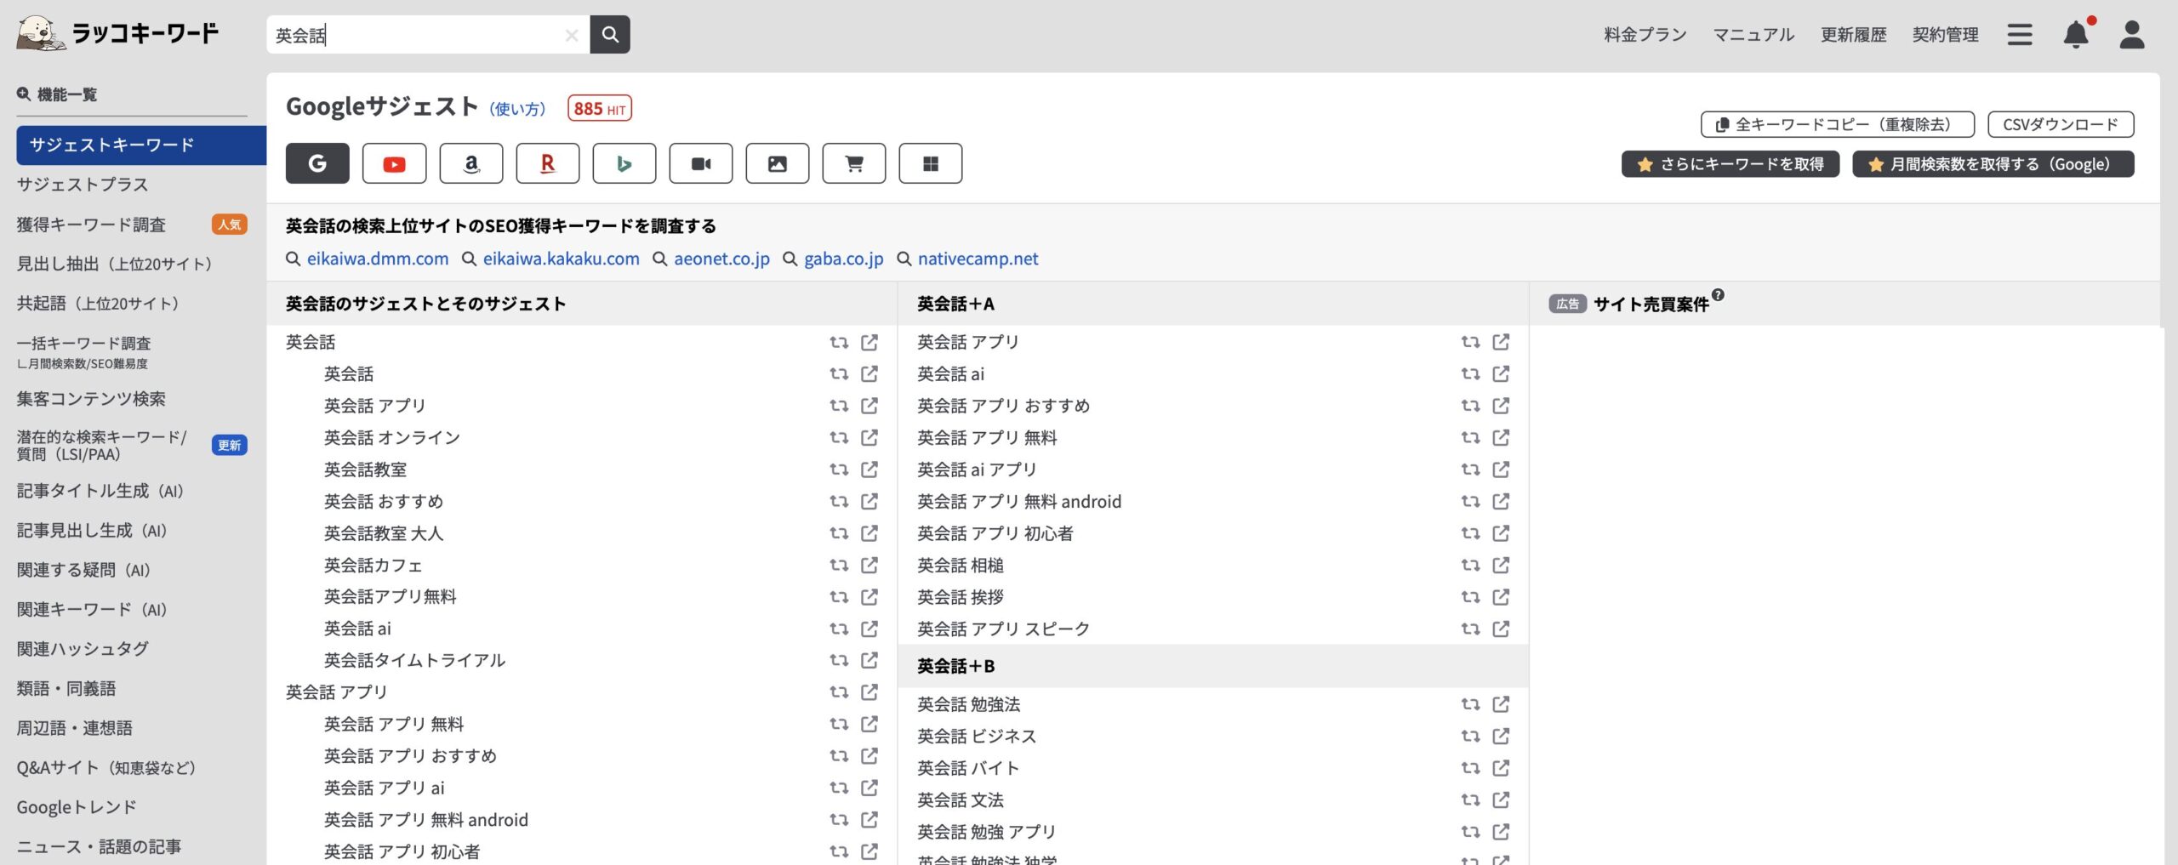Click the ラッコキーワード logo
Screen dimensions: 2178x865
pos(118,33)
